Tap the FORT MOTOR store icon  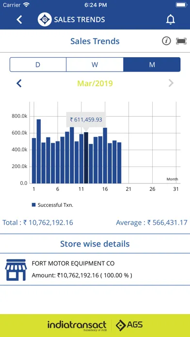(16, 270)
